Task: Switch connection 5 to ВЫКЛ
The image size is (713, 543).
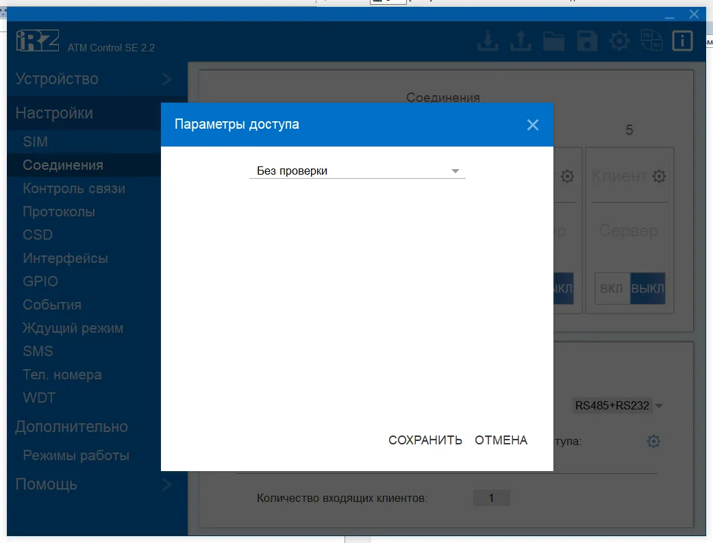Action: [647, 288]
